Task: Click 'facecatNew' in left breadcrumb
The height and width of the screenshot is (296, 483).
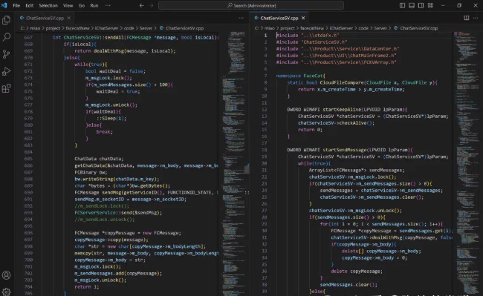Action: (77, 28)
